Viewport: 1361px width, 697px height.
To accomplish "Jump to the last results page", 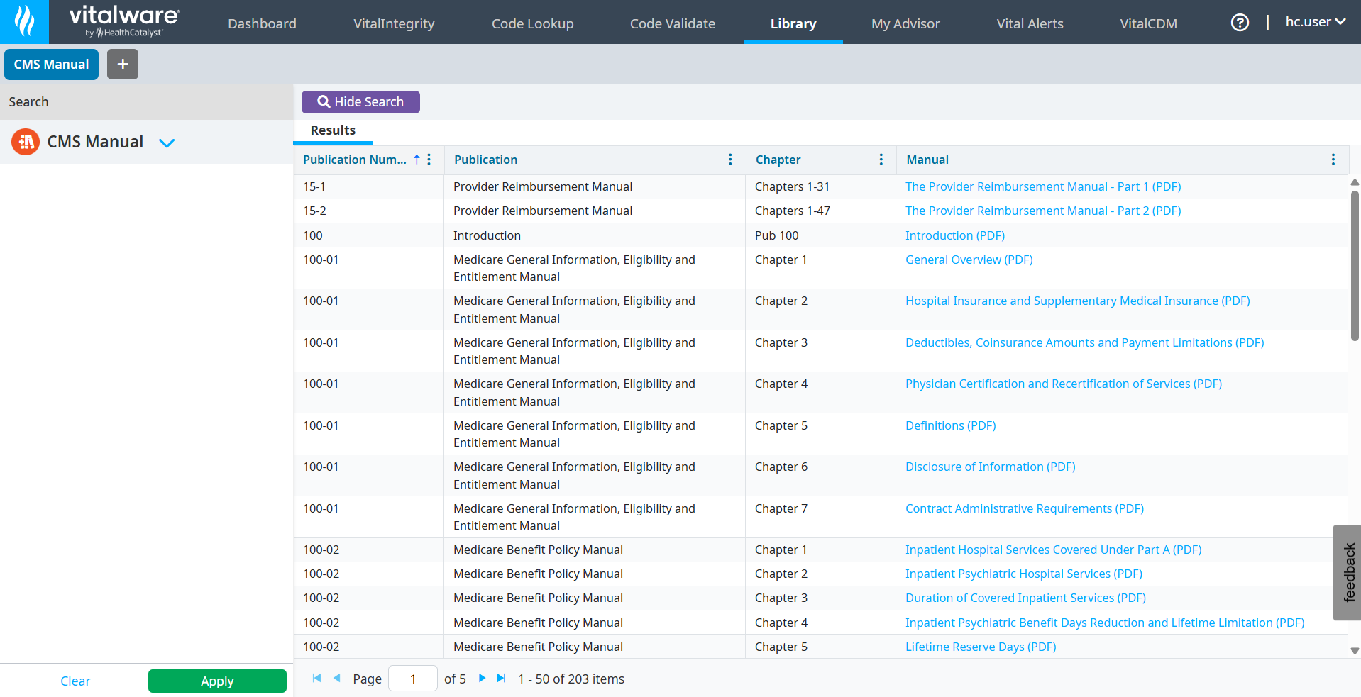I will tap(501, 679).
